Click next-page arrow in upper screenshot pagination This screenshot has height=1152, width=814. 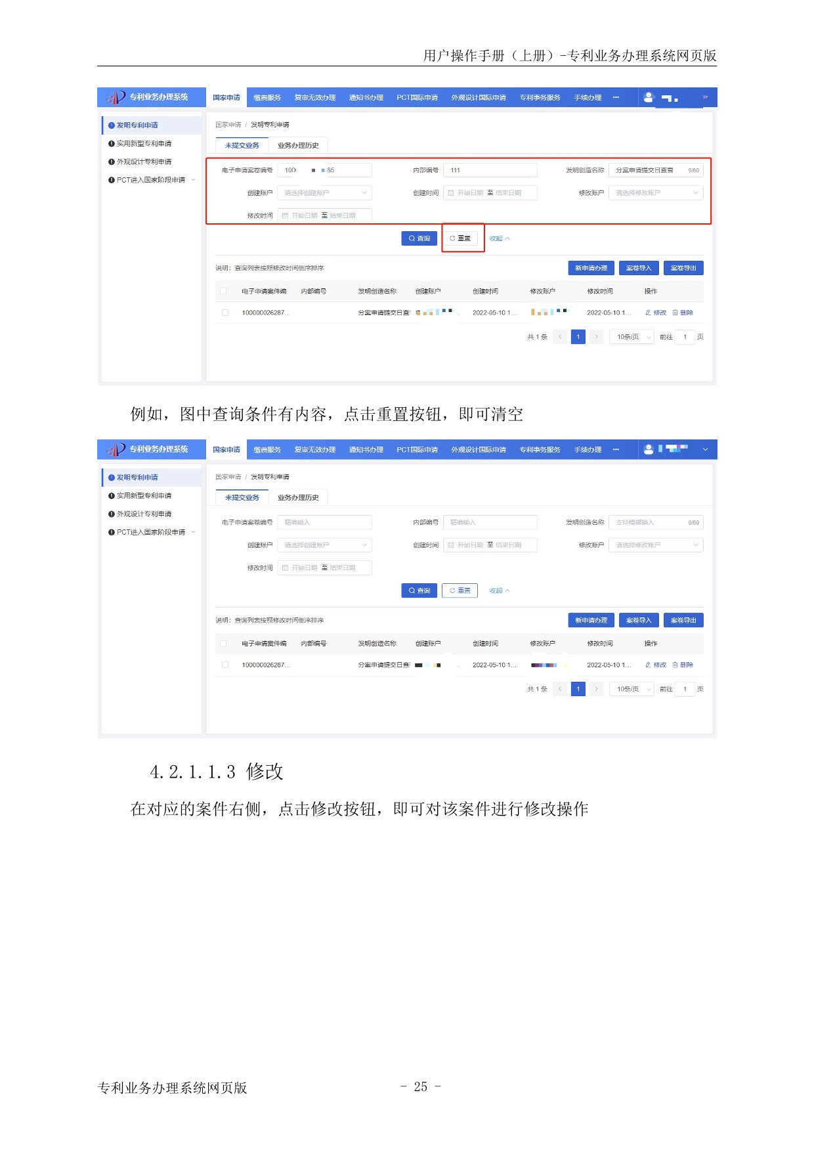click(596, 337)
